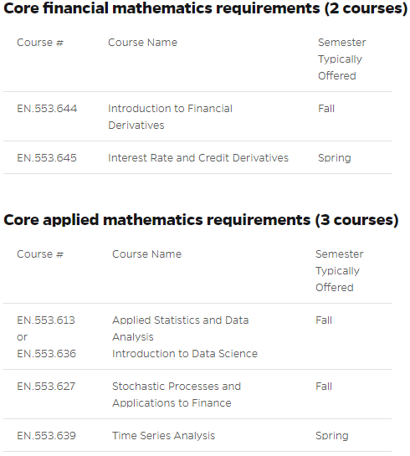This screenshot has height=456, width=410.
Task: Click the EN.553.627 course number
Action: 46,387
